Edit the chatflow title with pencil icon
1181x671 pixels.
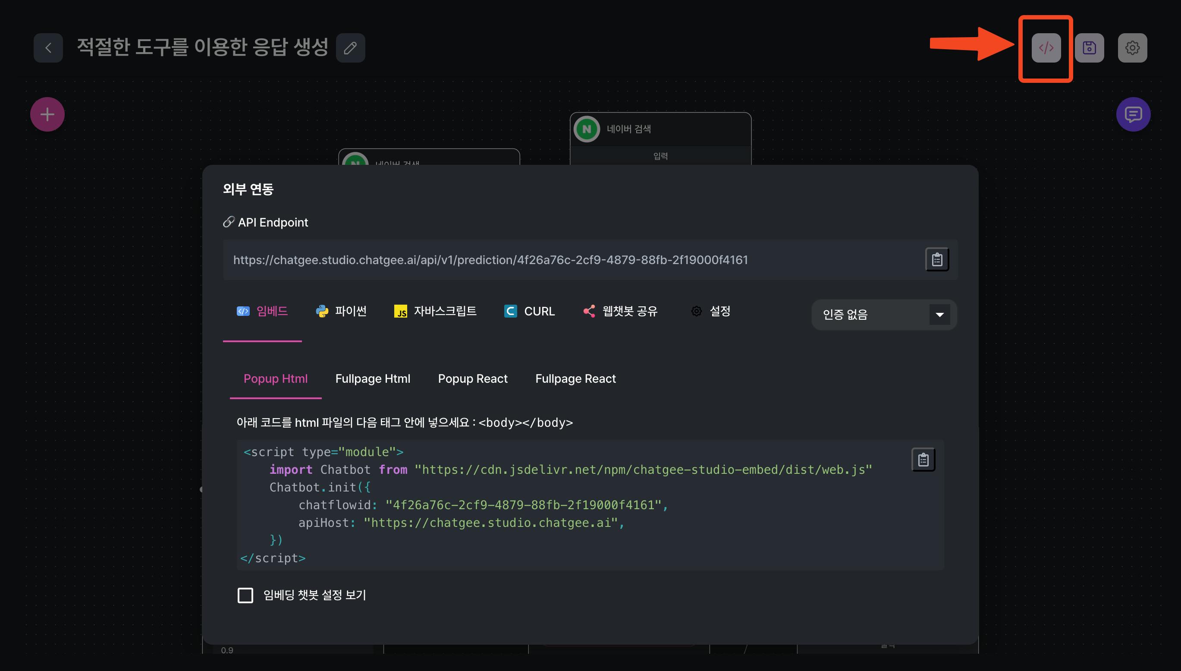[x=350, y=47]
